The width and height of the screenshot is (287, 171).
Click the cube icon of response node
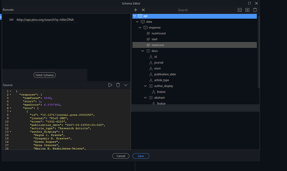click(146, 27)
